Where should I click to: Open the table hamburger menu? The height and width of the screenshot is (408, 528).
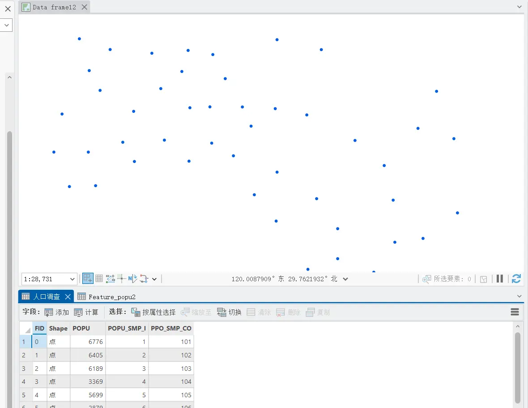(515, 312)
